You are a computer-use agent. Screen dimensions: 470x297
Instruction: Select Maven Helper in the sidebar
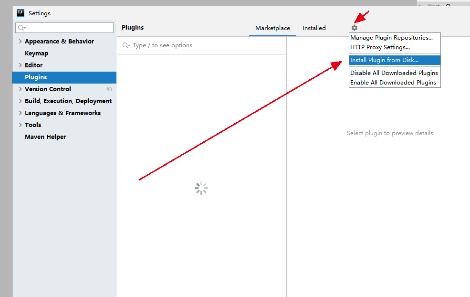tap(45, 137)
